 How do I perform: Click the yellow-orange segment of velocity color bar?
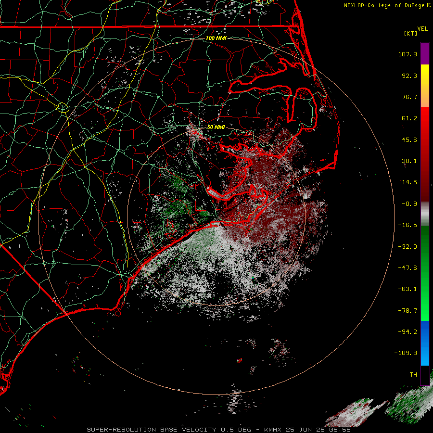pyautogui.click(x=425, y=86)
